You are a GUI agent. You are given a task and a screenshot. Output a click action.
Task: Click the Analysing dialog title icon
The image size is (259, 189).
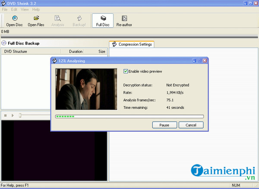point(55,60)
